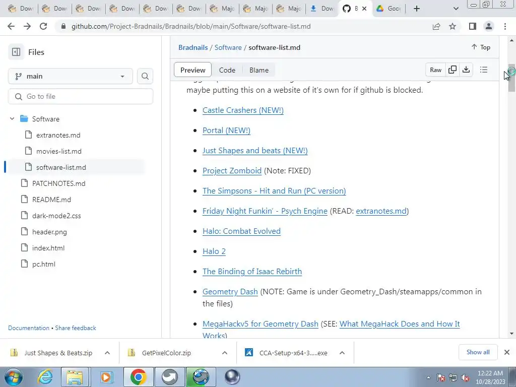Viewport: 516px width, 387px height.
Task: Open The Binding of Isaac Rebirth link
Action: coord(252,271)
